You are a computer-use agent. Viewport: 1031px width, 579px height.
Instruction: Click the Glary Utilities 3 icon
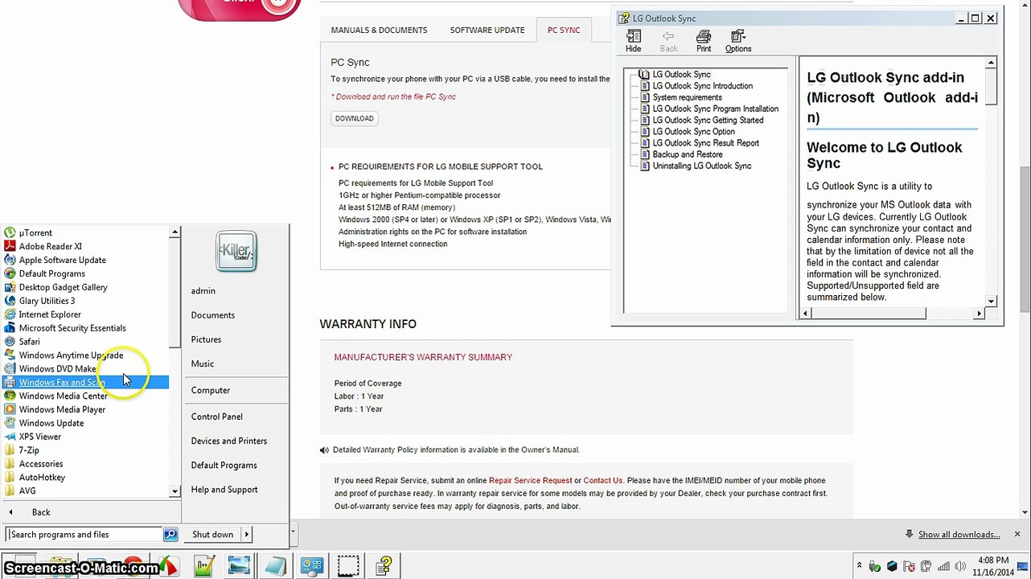(10, 301)
